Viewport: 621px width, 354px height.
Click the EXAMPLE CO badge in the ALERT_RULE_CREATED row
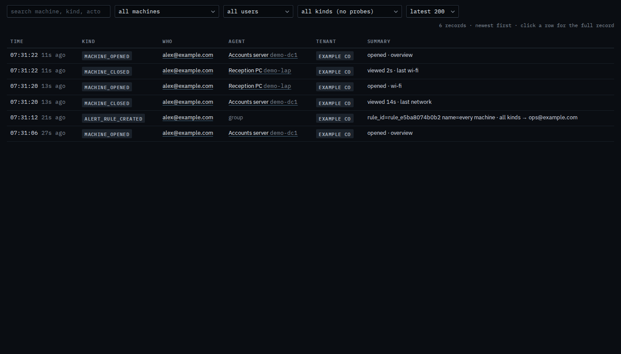[335, 118]
